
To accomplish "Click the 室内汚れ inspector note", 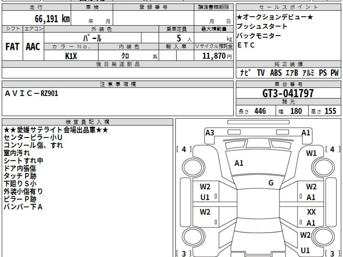I will click(17, 153).
